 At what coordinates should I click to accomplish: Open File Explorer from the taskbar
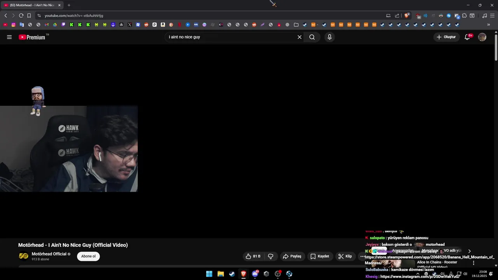(x=221, y=274)
